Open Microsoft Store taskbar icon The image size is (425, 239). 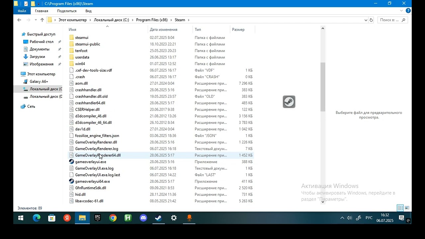52,218
